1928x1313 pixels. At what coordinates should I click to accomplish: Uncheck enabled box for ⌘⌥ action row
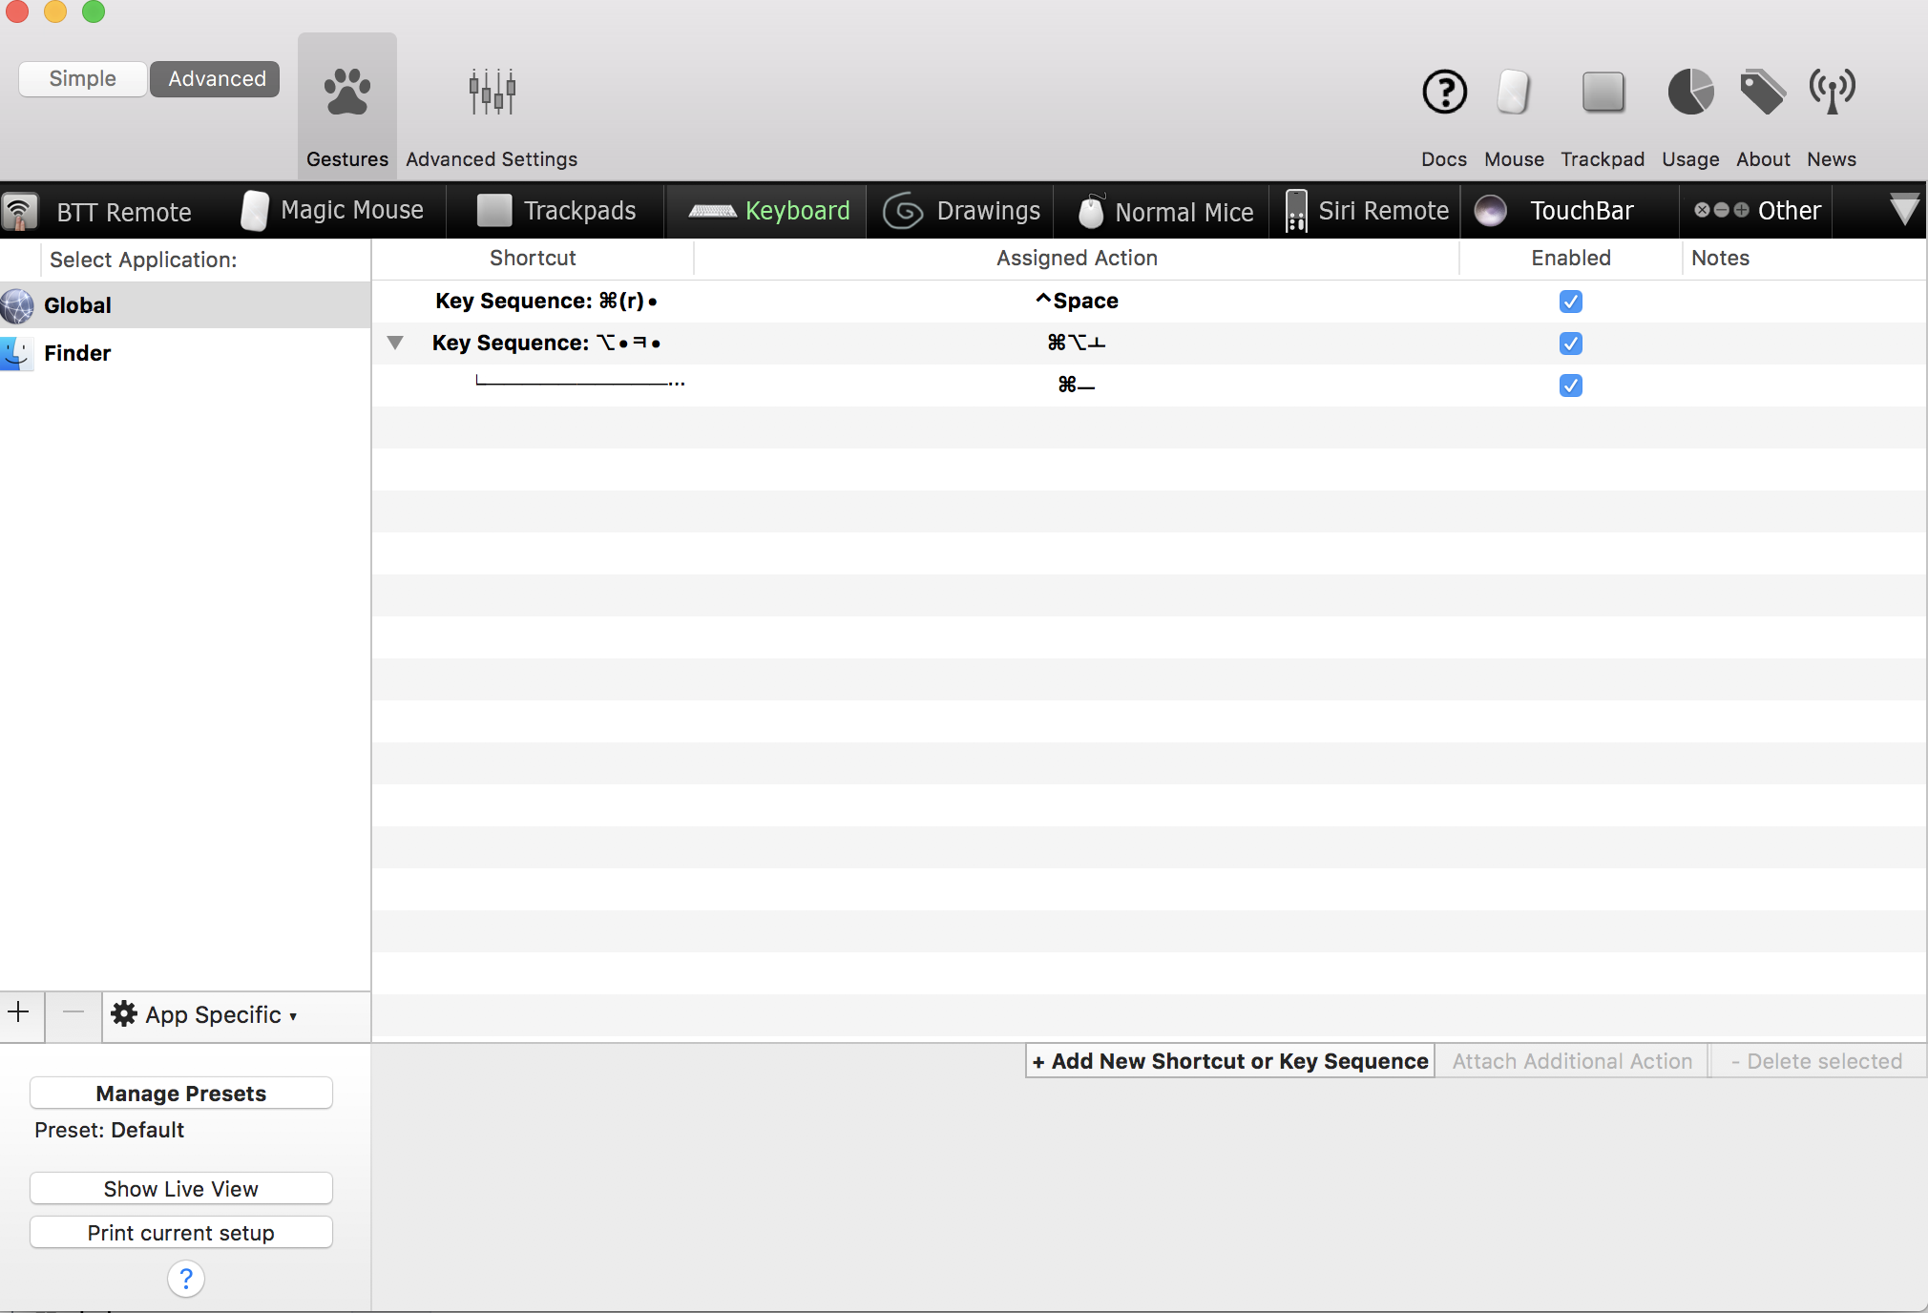point(1570,344)
